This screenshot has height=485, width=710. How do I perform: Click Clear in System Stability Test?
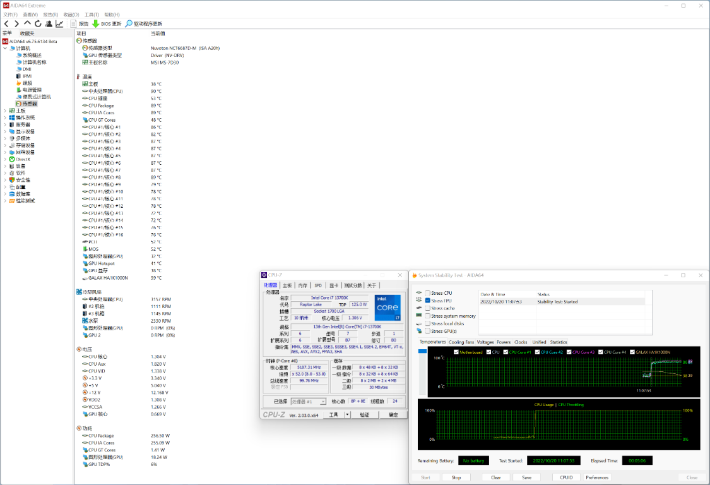click(496, 477)
